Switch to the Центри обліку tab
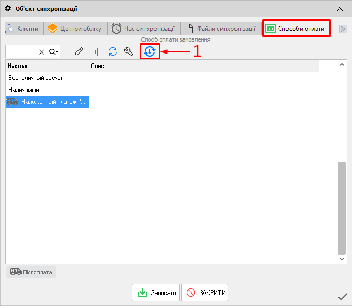Image resolution: width=352 pixels, height=306 pixels. (x=75, y=29)
